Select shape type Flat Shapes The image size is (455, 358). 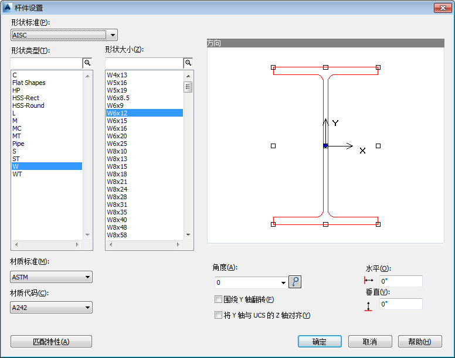[x=47, y=83]
